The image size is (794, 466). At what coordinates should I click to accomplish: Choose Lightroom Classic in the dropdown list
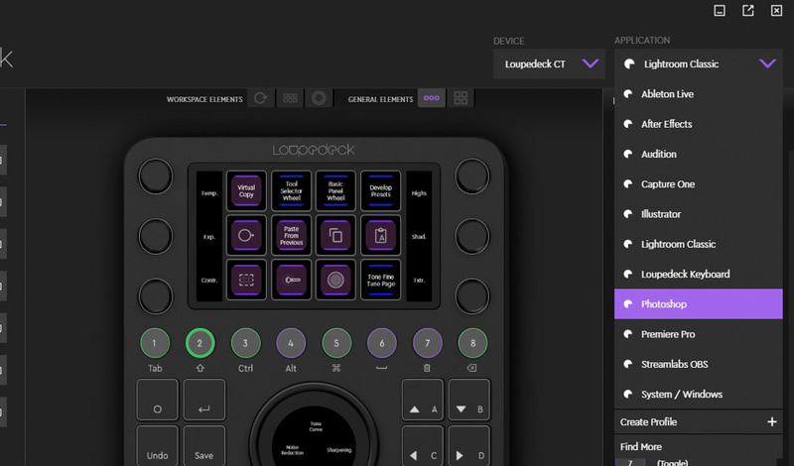coord(699,244)
